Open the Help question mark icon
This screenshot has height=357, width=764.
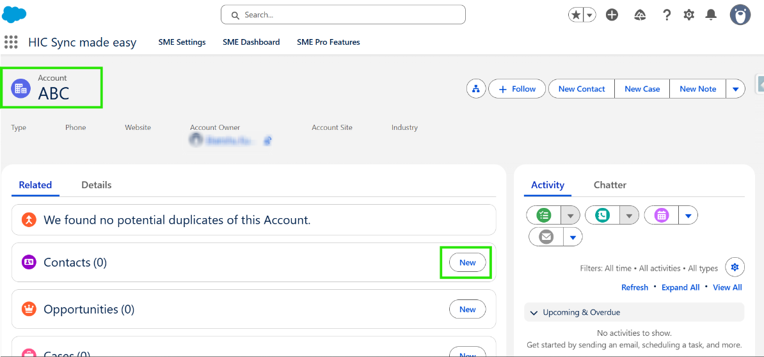(x=667, y=15)
